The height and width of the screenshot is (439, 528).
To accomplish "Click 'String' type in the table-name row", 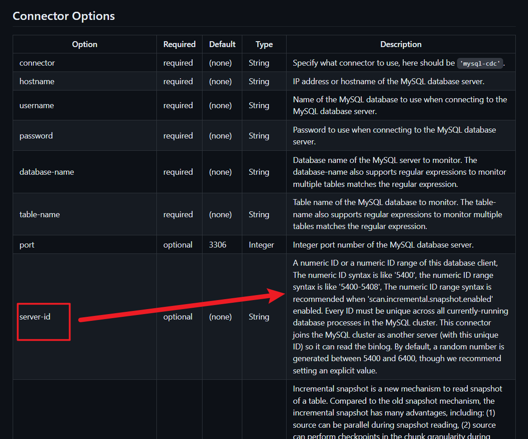I will tap(259, 214).
